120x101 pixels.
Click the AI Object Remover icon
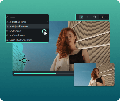(x=7, y=26)
